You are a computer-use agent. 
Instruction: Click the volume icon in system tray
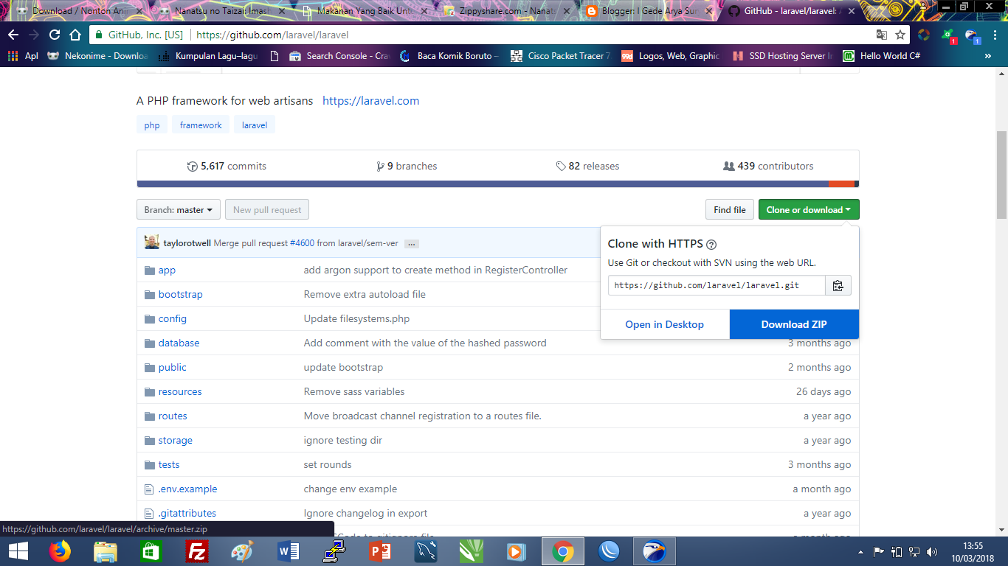coord(933,551)
